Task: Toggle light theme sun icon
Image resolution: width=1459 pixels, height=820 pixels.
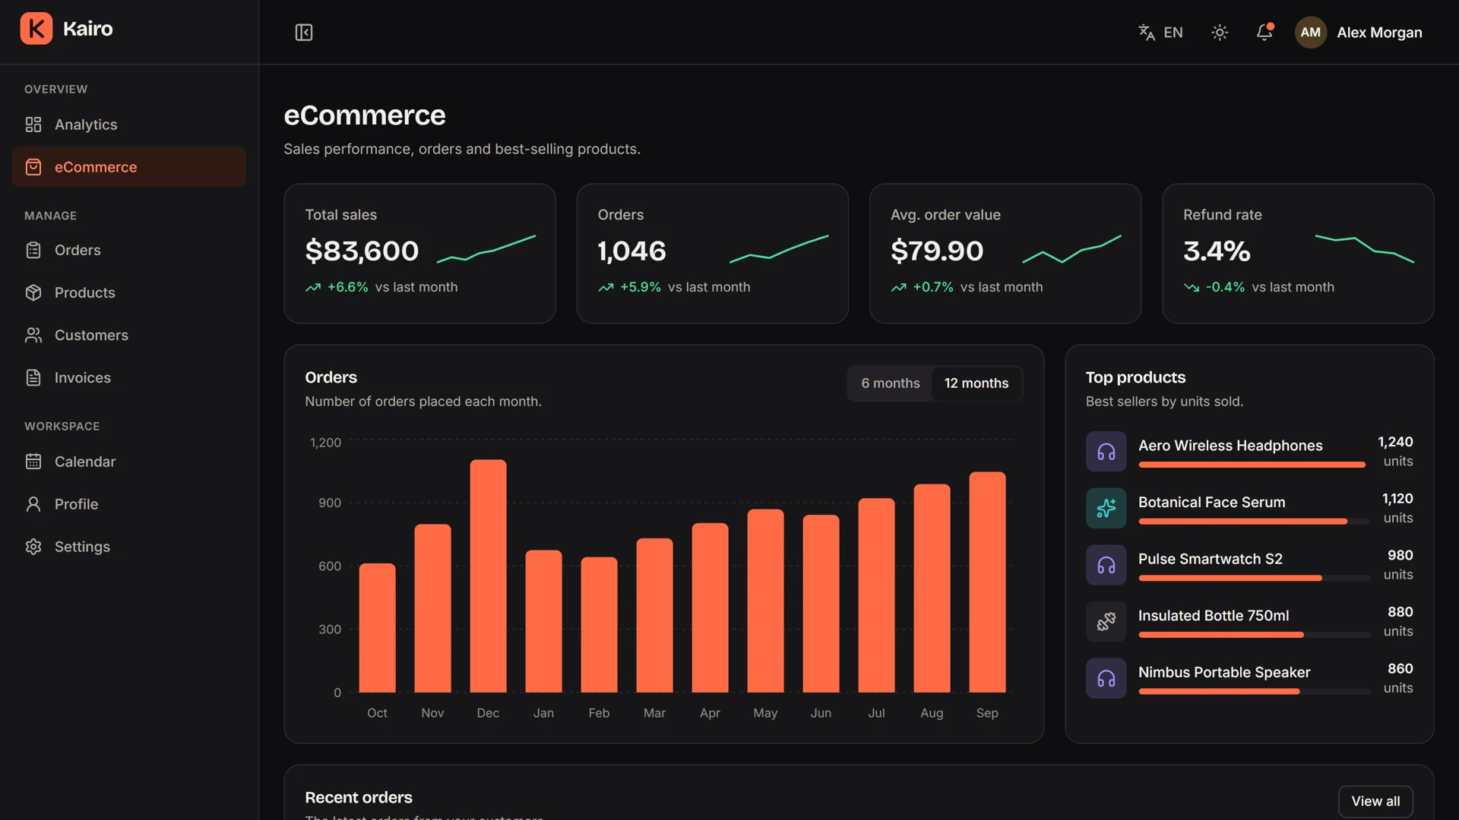Action: click(x=1220, y=33)
